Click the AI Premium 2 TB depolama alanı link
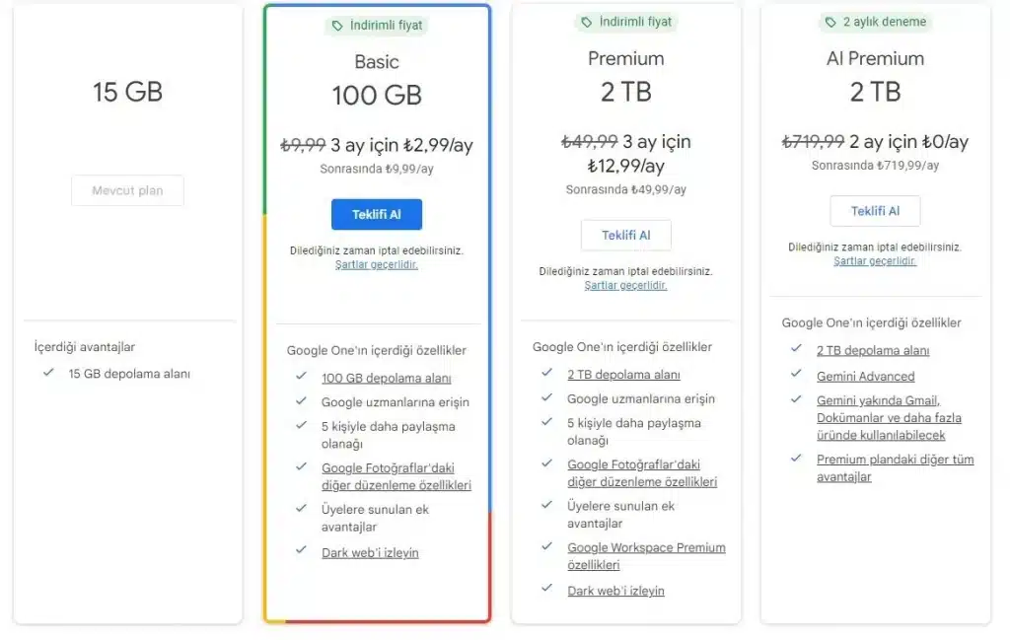1010x640 pixels. click(873, 350)
